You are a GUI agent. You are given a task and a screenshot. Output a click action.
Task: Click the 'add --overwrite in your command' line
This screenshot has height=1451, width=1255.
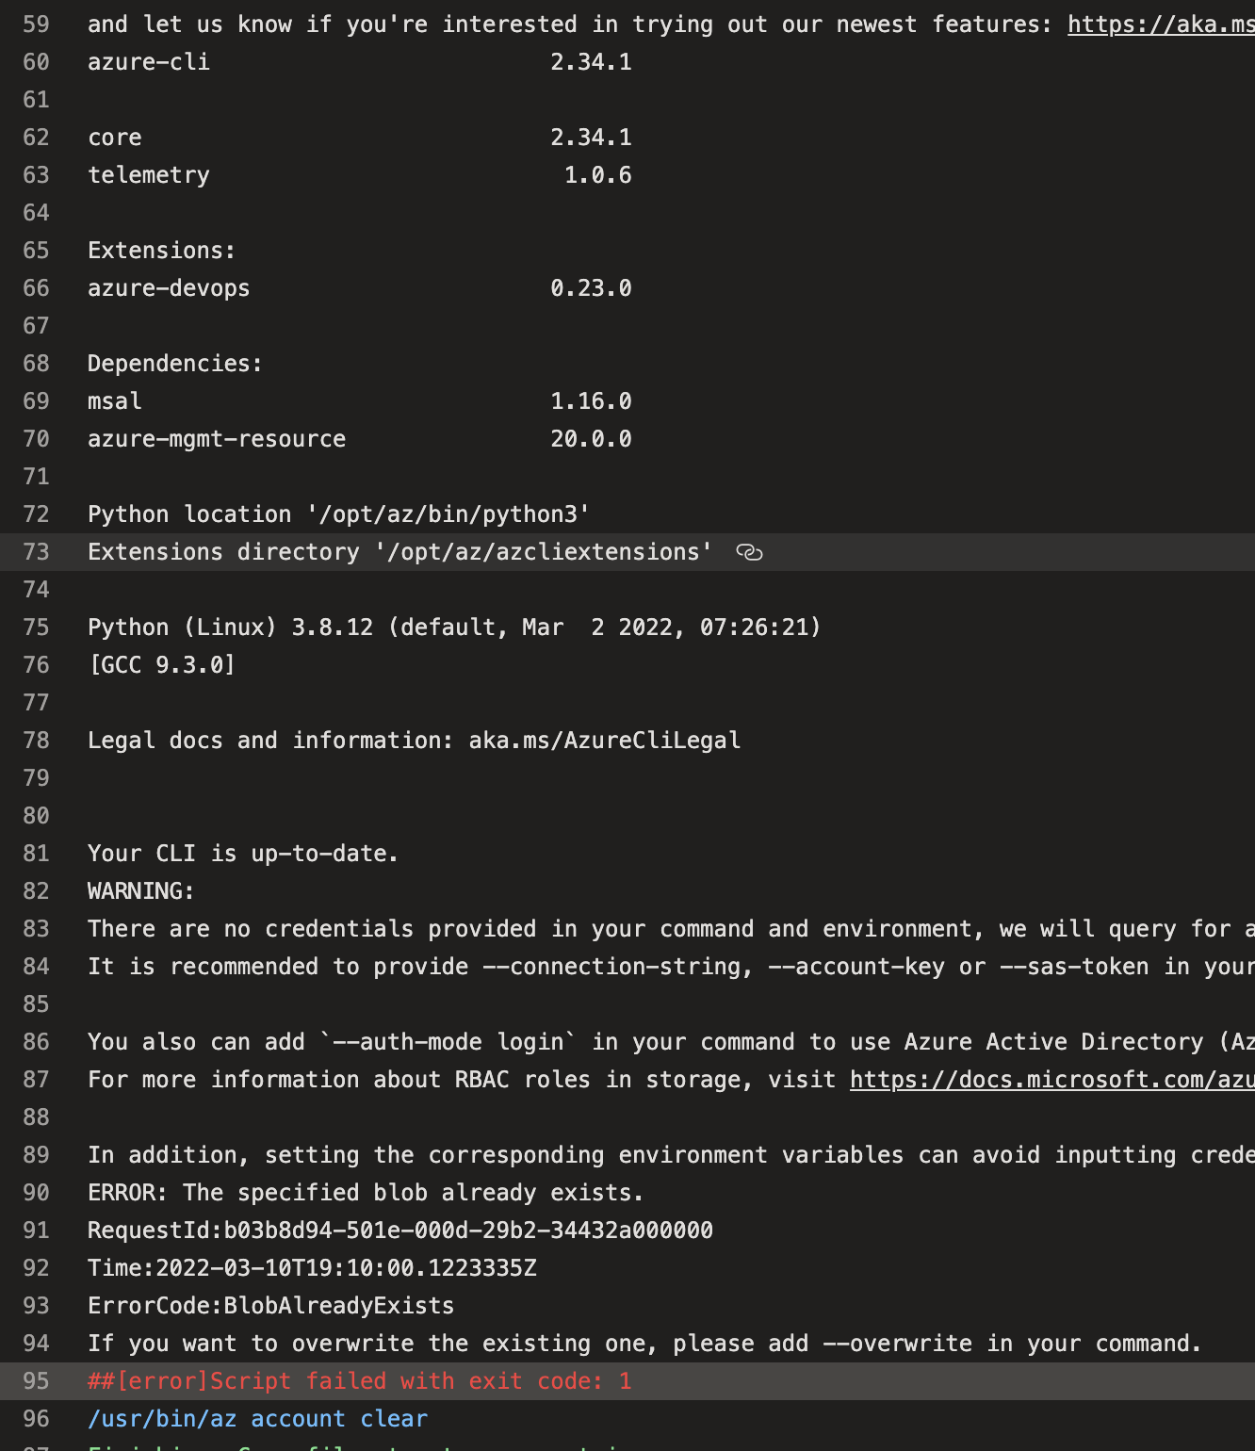pyautogui.click(x=644, y=1344)
